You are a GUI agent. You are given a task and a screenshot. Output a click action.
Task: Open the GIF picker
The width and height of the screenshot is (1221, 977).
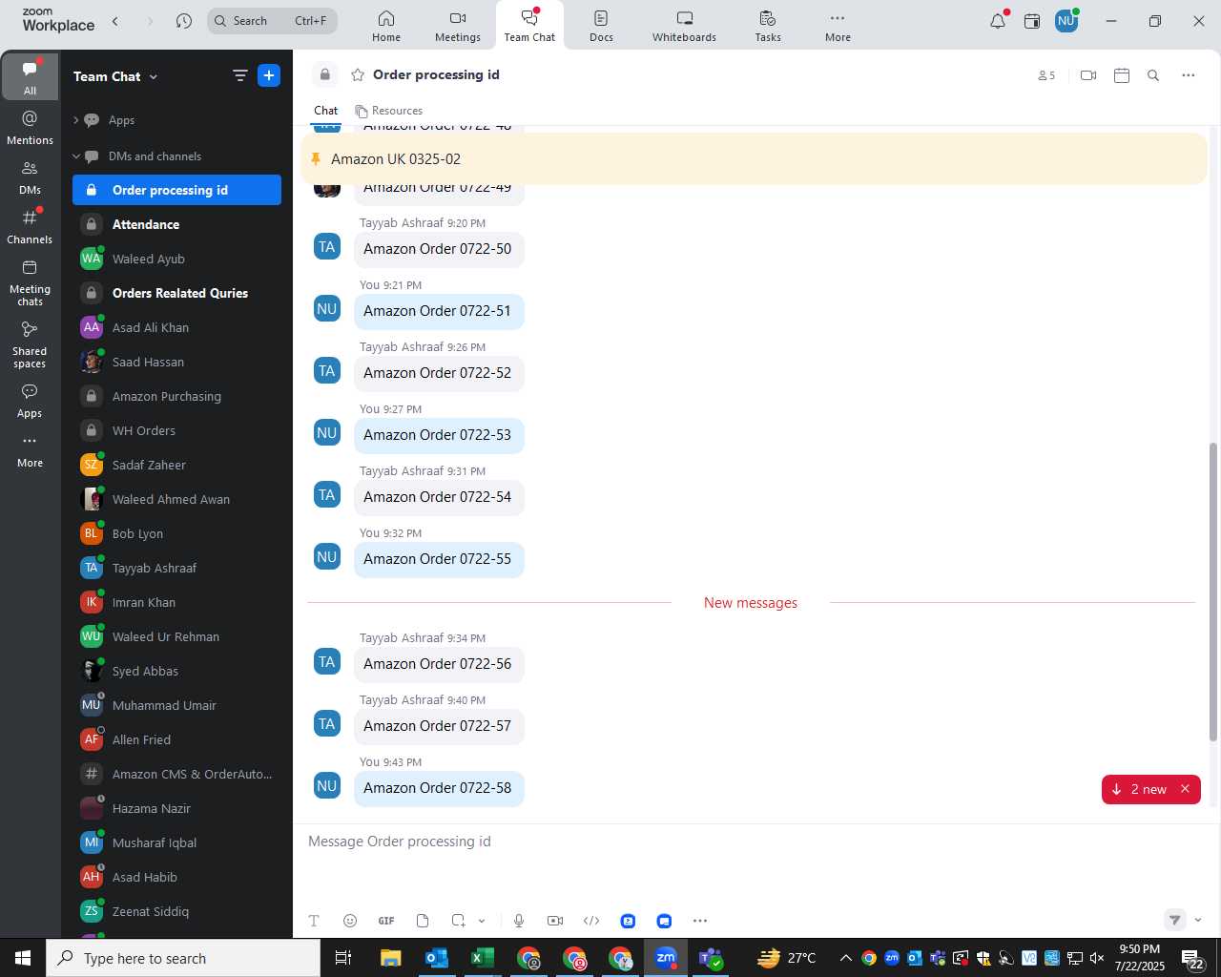click(386, 921)
